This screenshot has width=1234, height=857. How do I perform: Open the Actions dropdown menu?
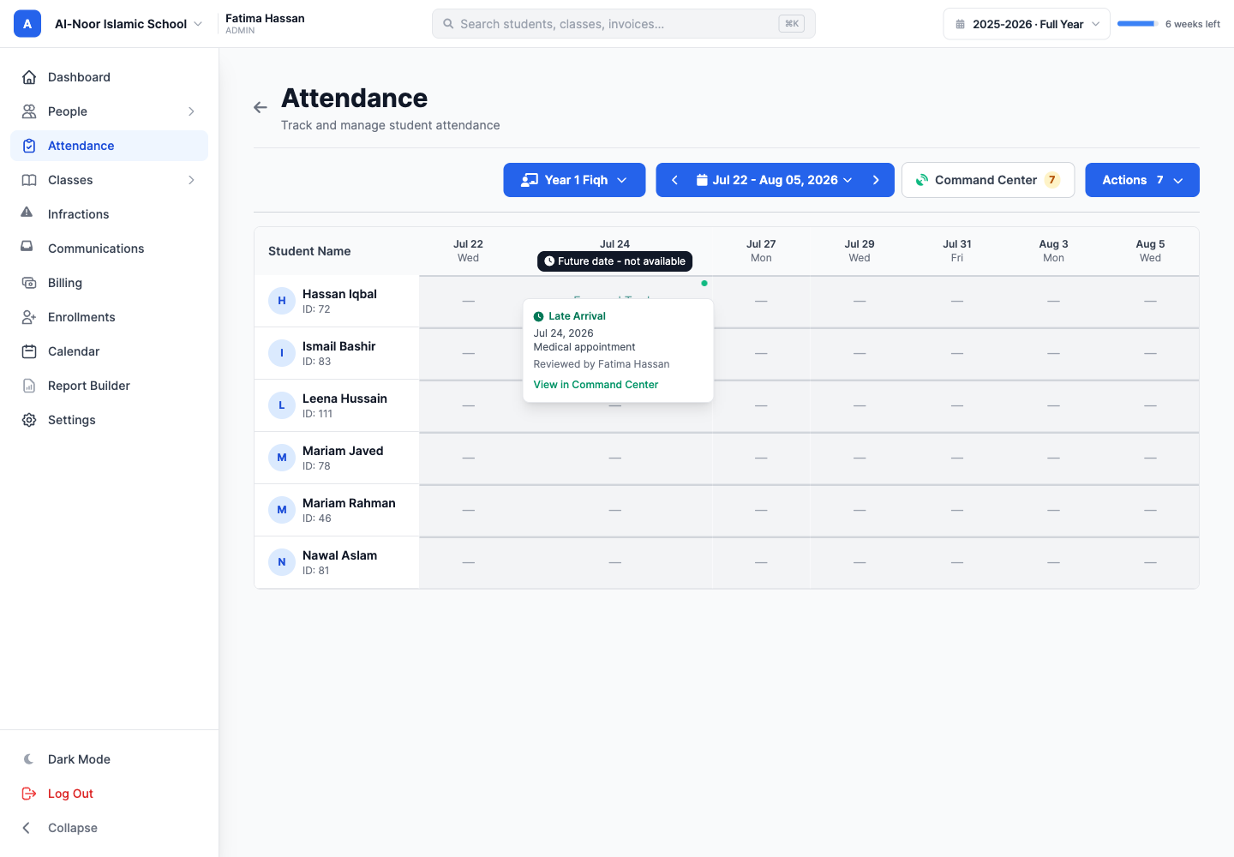pyautogui.click(x=1142, y=180)
